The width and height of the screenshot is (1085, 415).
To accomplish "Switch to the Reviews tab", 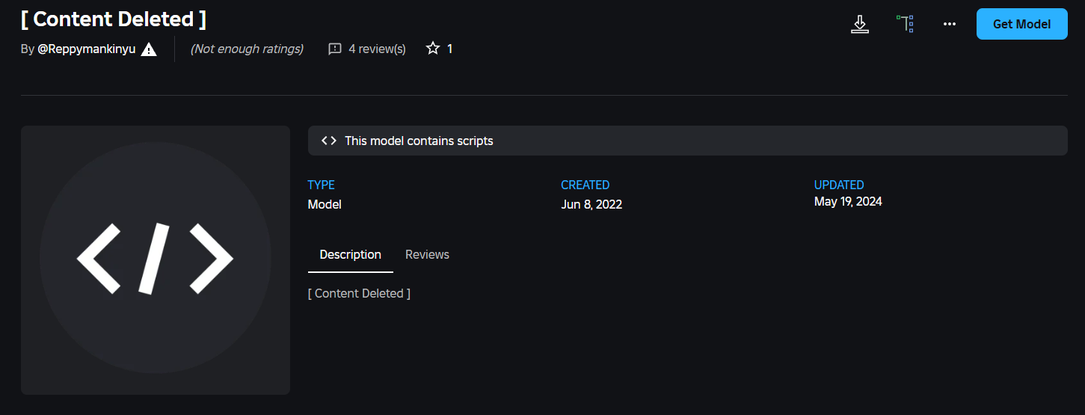I will (x=427, y=255).
